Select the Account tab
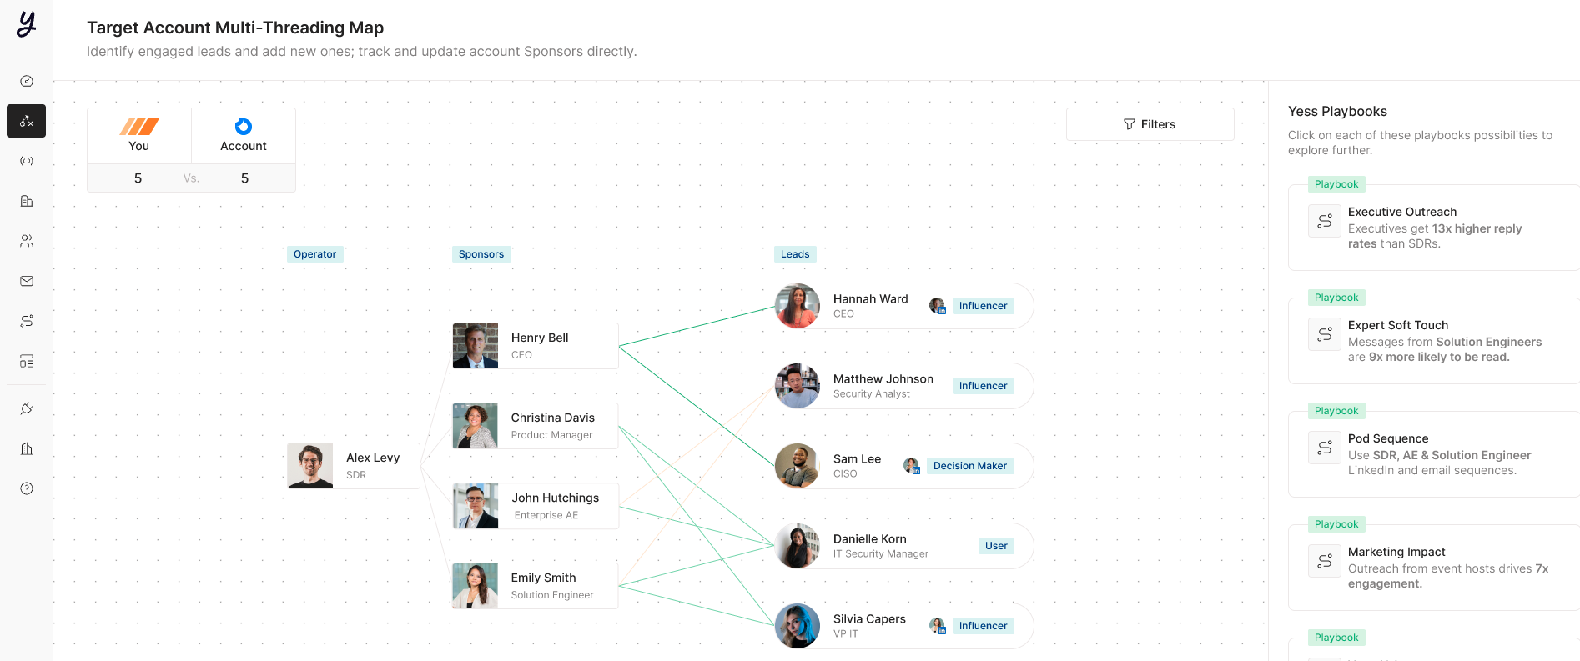 click(x=244, y=136)
